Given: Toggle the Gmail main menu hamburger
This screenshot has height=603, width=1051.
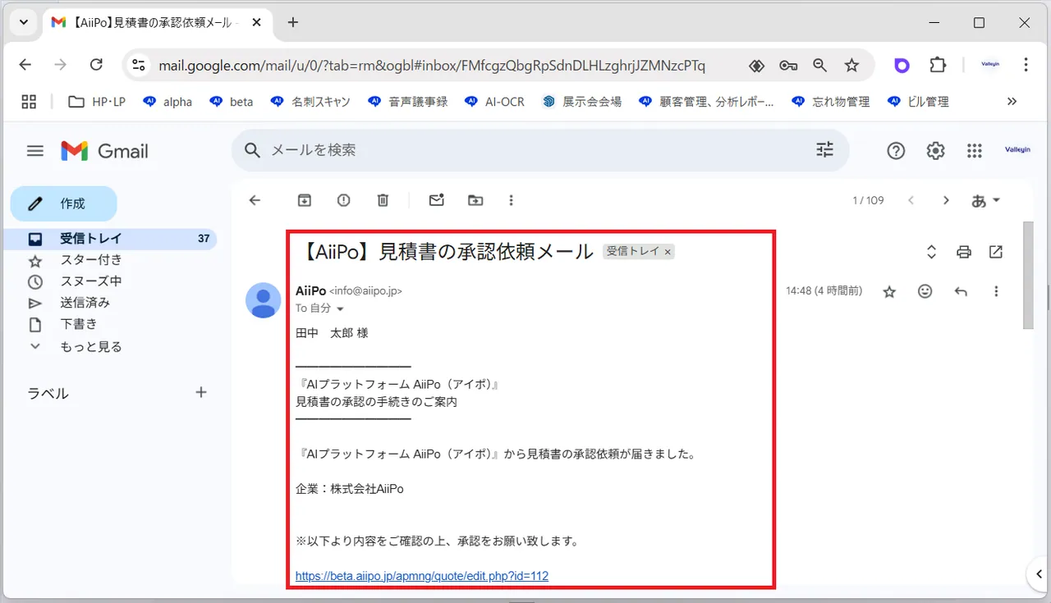Looking at the screenshot, I should (x=34, y=151).
